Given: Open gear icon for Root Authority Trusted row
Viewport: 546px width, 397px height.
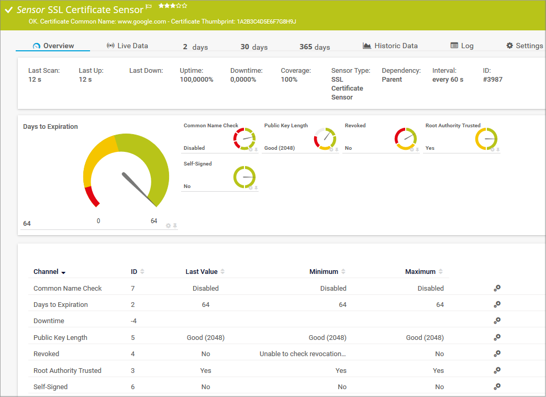Looking at the screenshot, I should coord(497,370).
